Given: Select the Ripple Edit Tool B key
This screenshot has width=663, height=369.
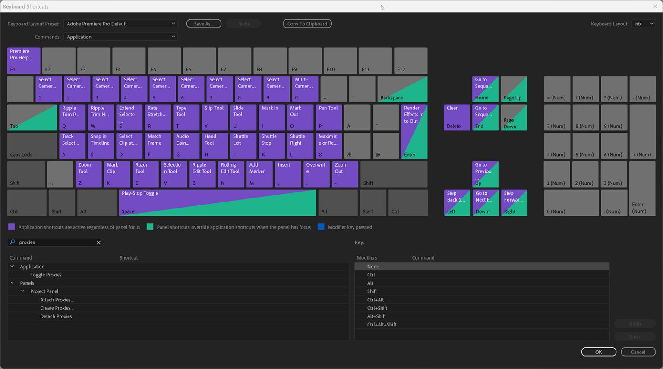Looking at the screenshot, I should tap(202, 174).
